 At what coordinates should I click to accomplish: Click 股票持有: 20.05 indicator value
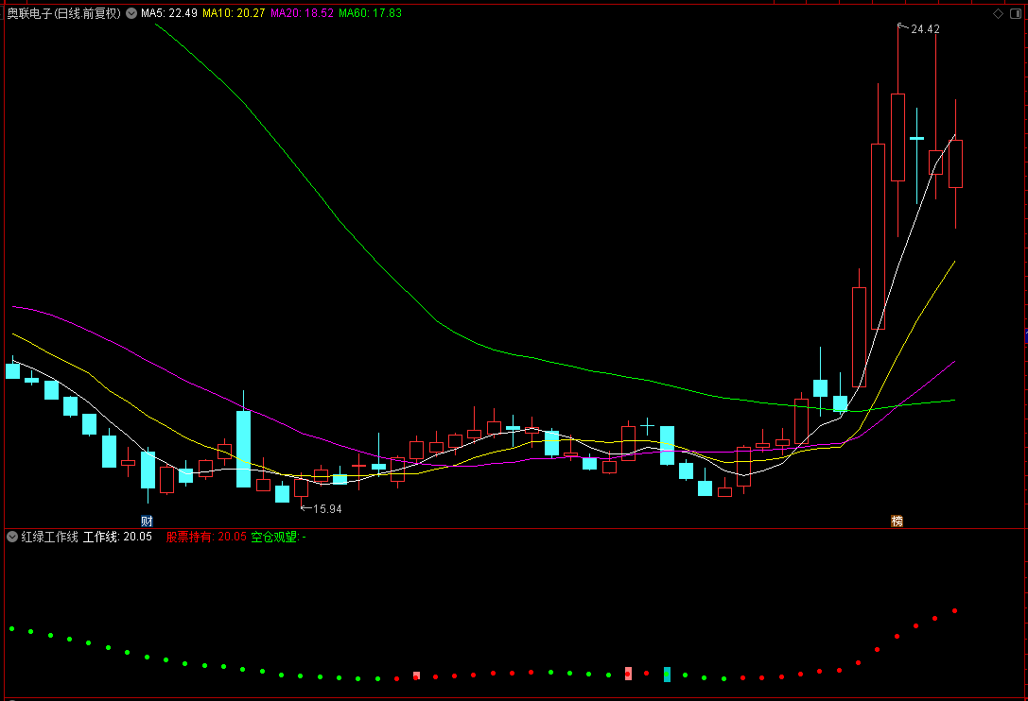point(206,537)
